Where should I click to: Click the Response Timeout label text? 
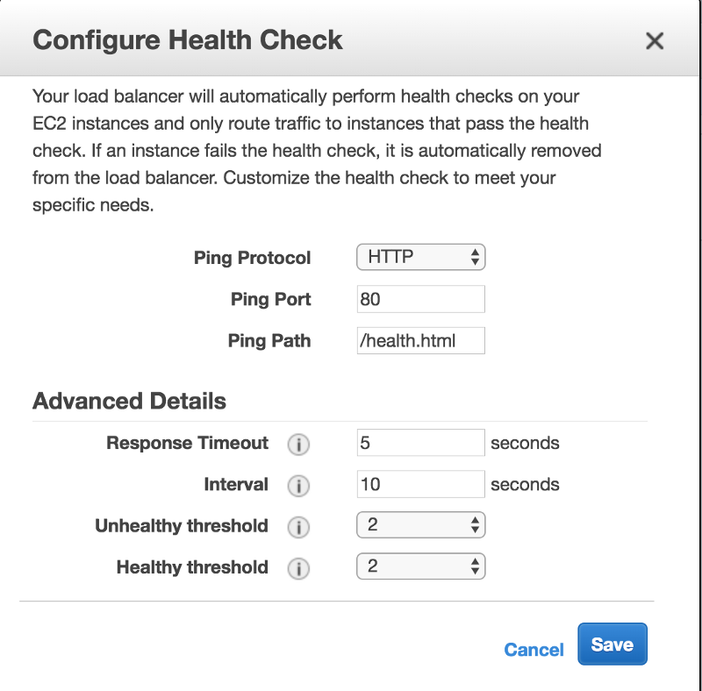click(x=187, y=443)
